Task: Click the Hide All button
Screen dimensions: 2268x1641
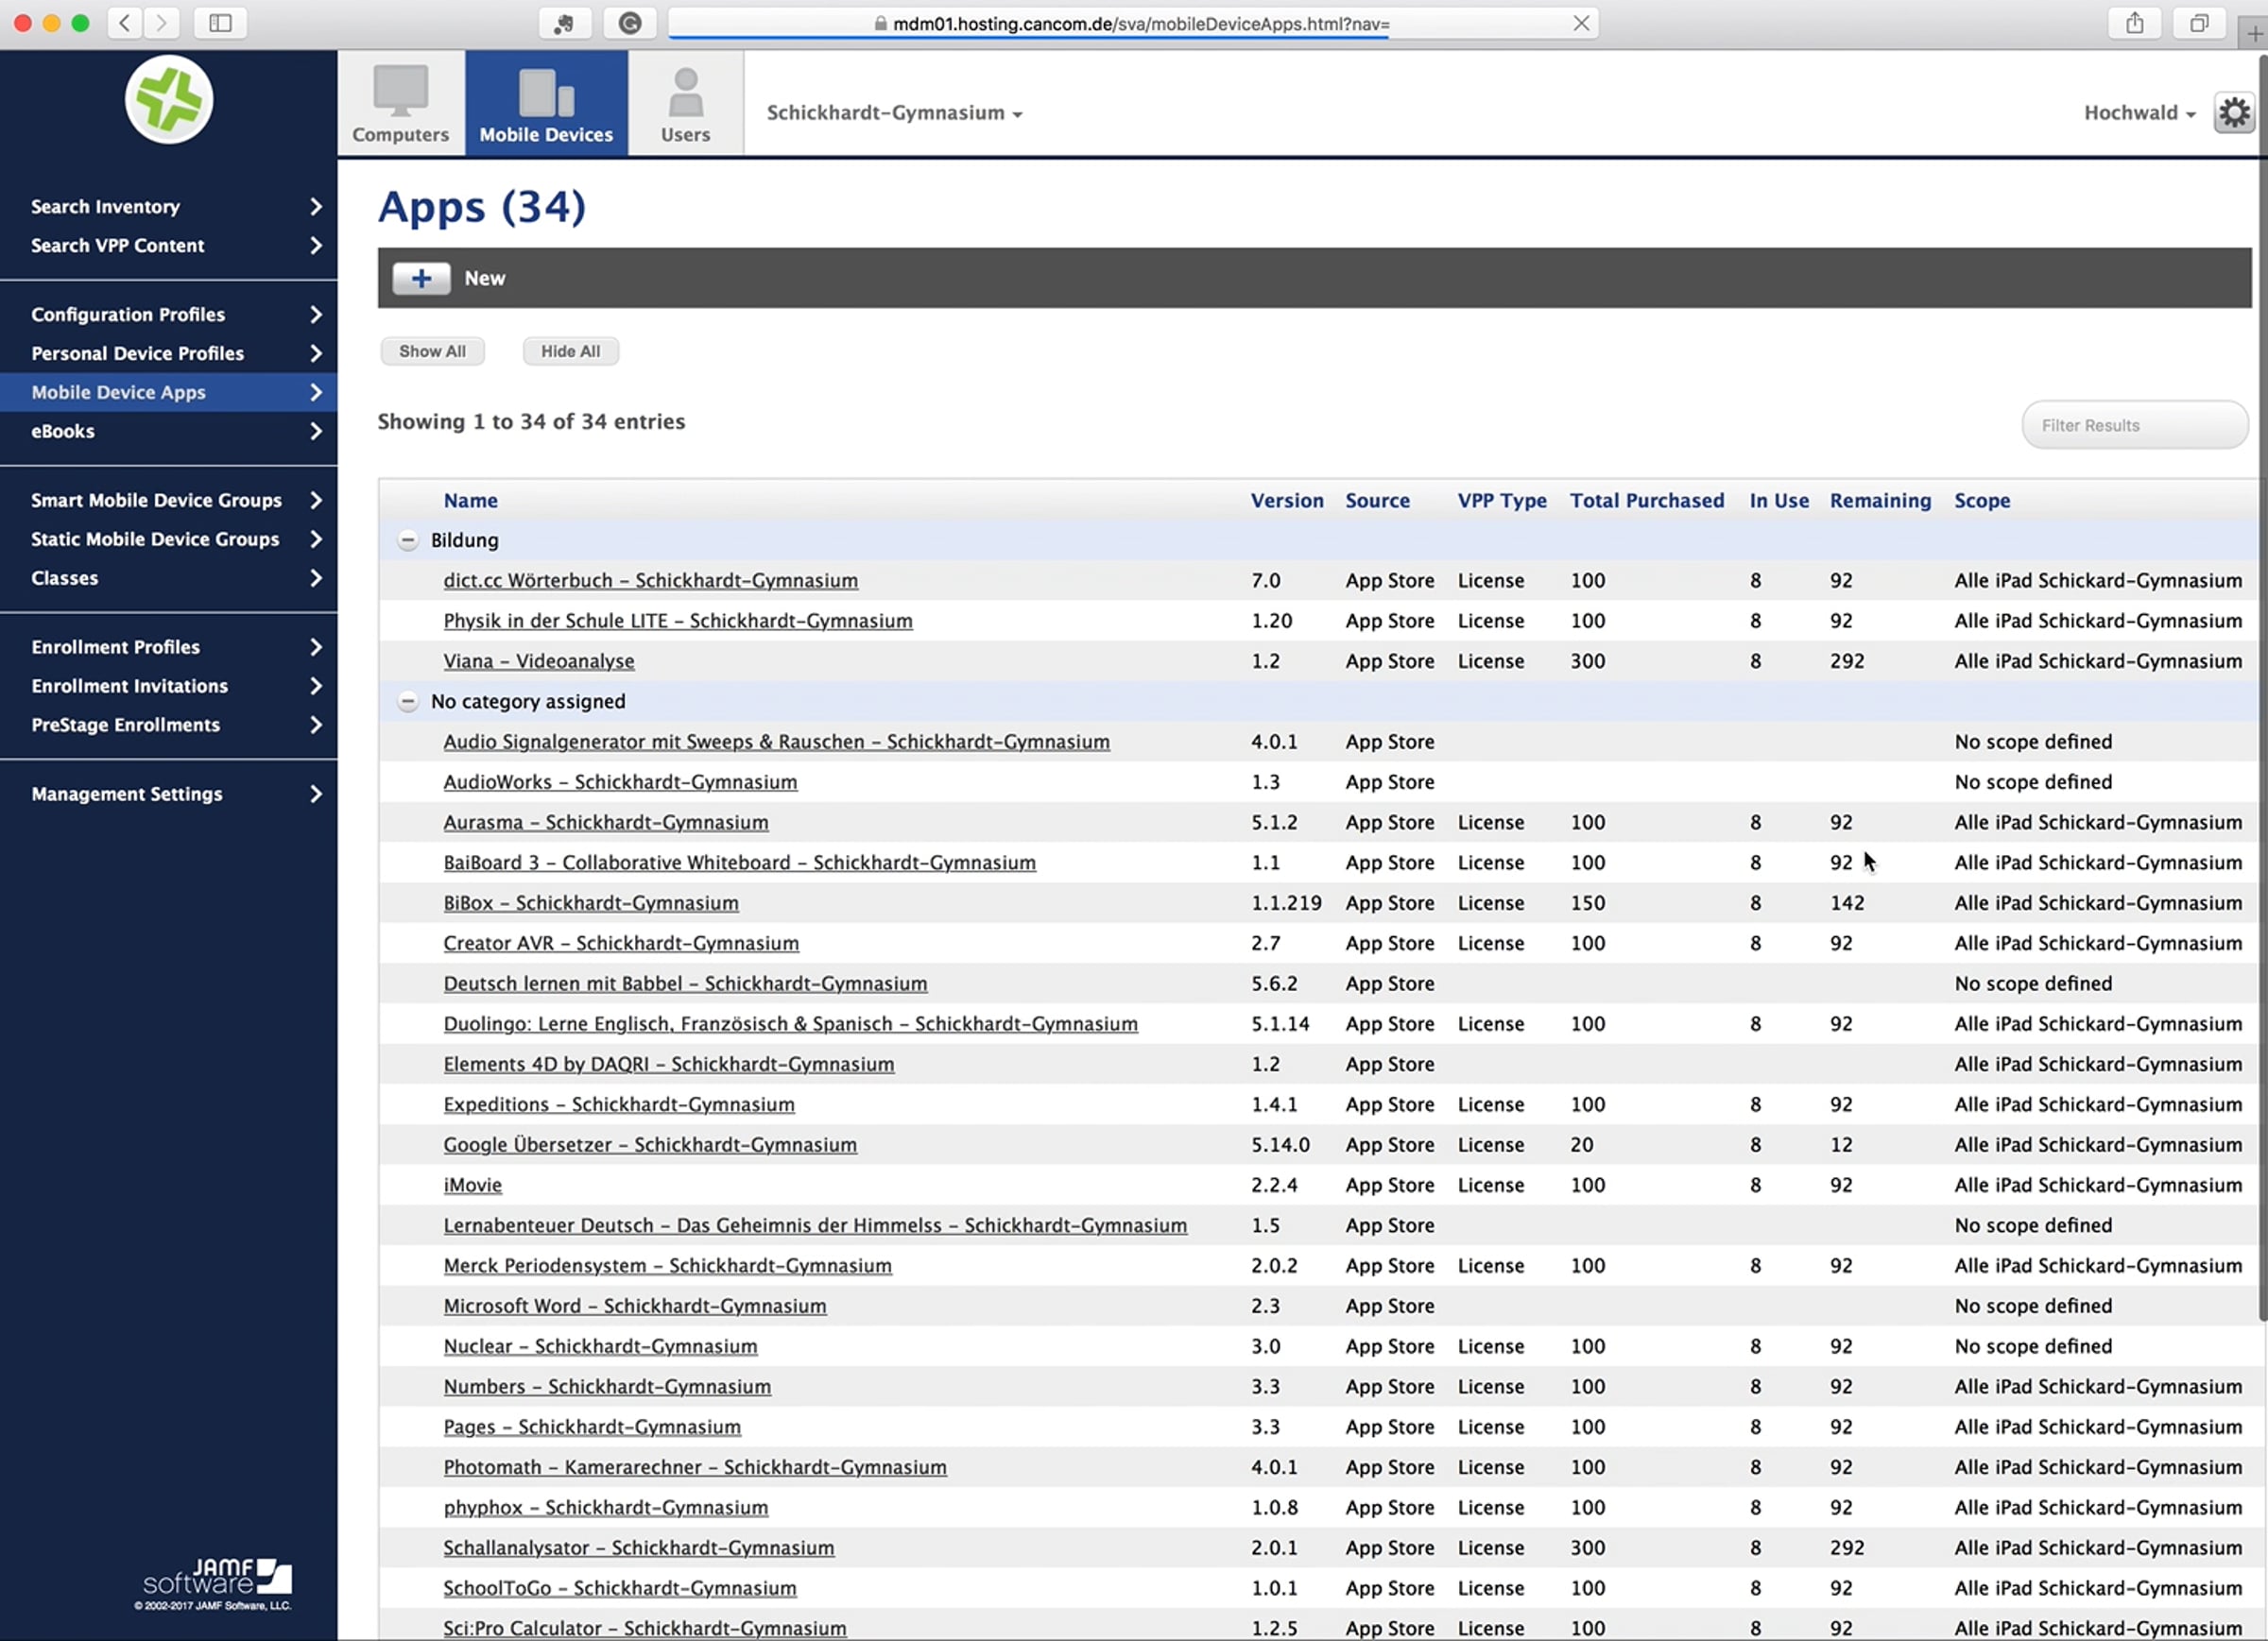Action: [570, 351]
